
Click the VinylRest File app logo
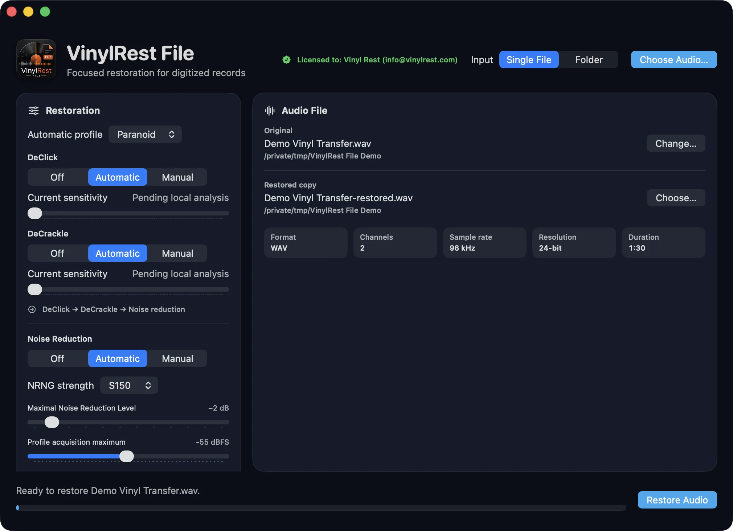coord(36,59)
